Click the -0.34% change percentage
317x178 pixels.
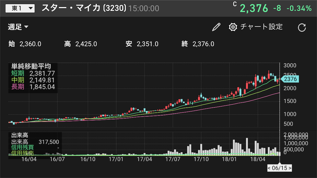[299, 8]
